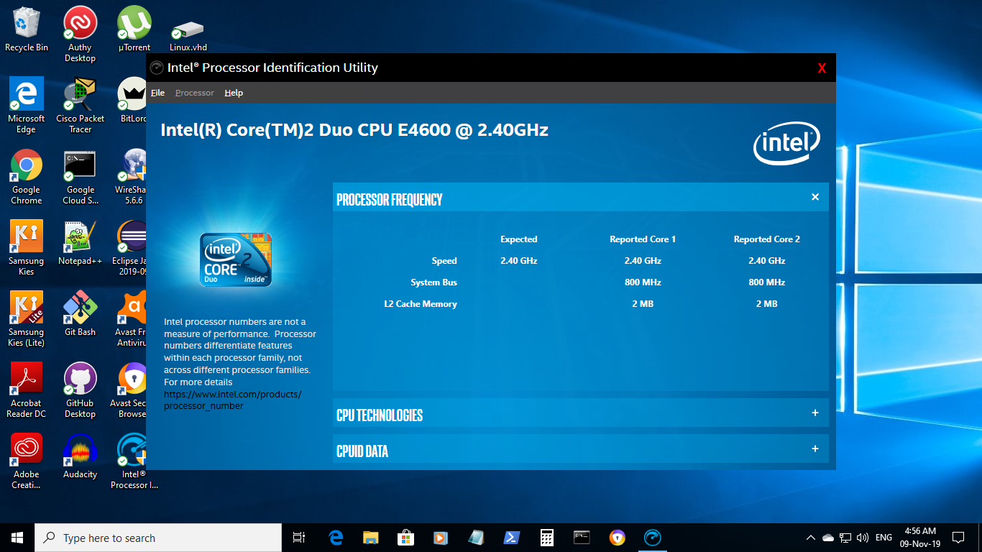Viewport: 982px width, 552px height.
Task: Open the clock showing 4:56 AM
Action: pos(921,538)
